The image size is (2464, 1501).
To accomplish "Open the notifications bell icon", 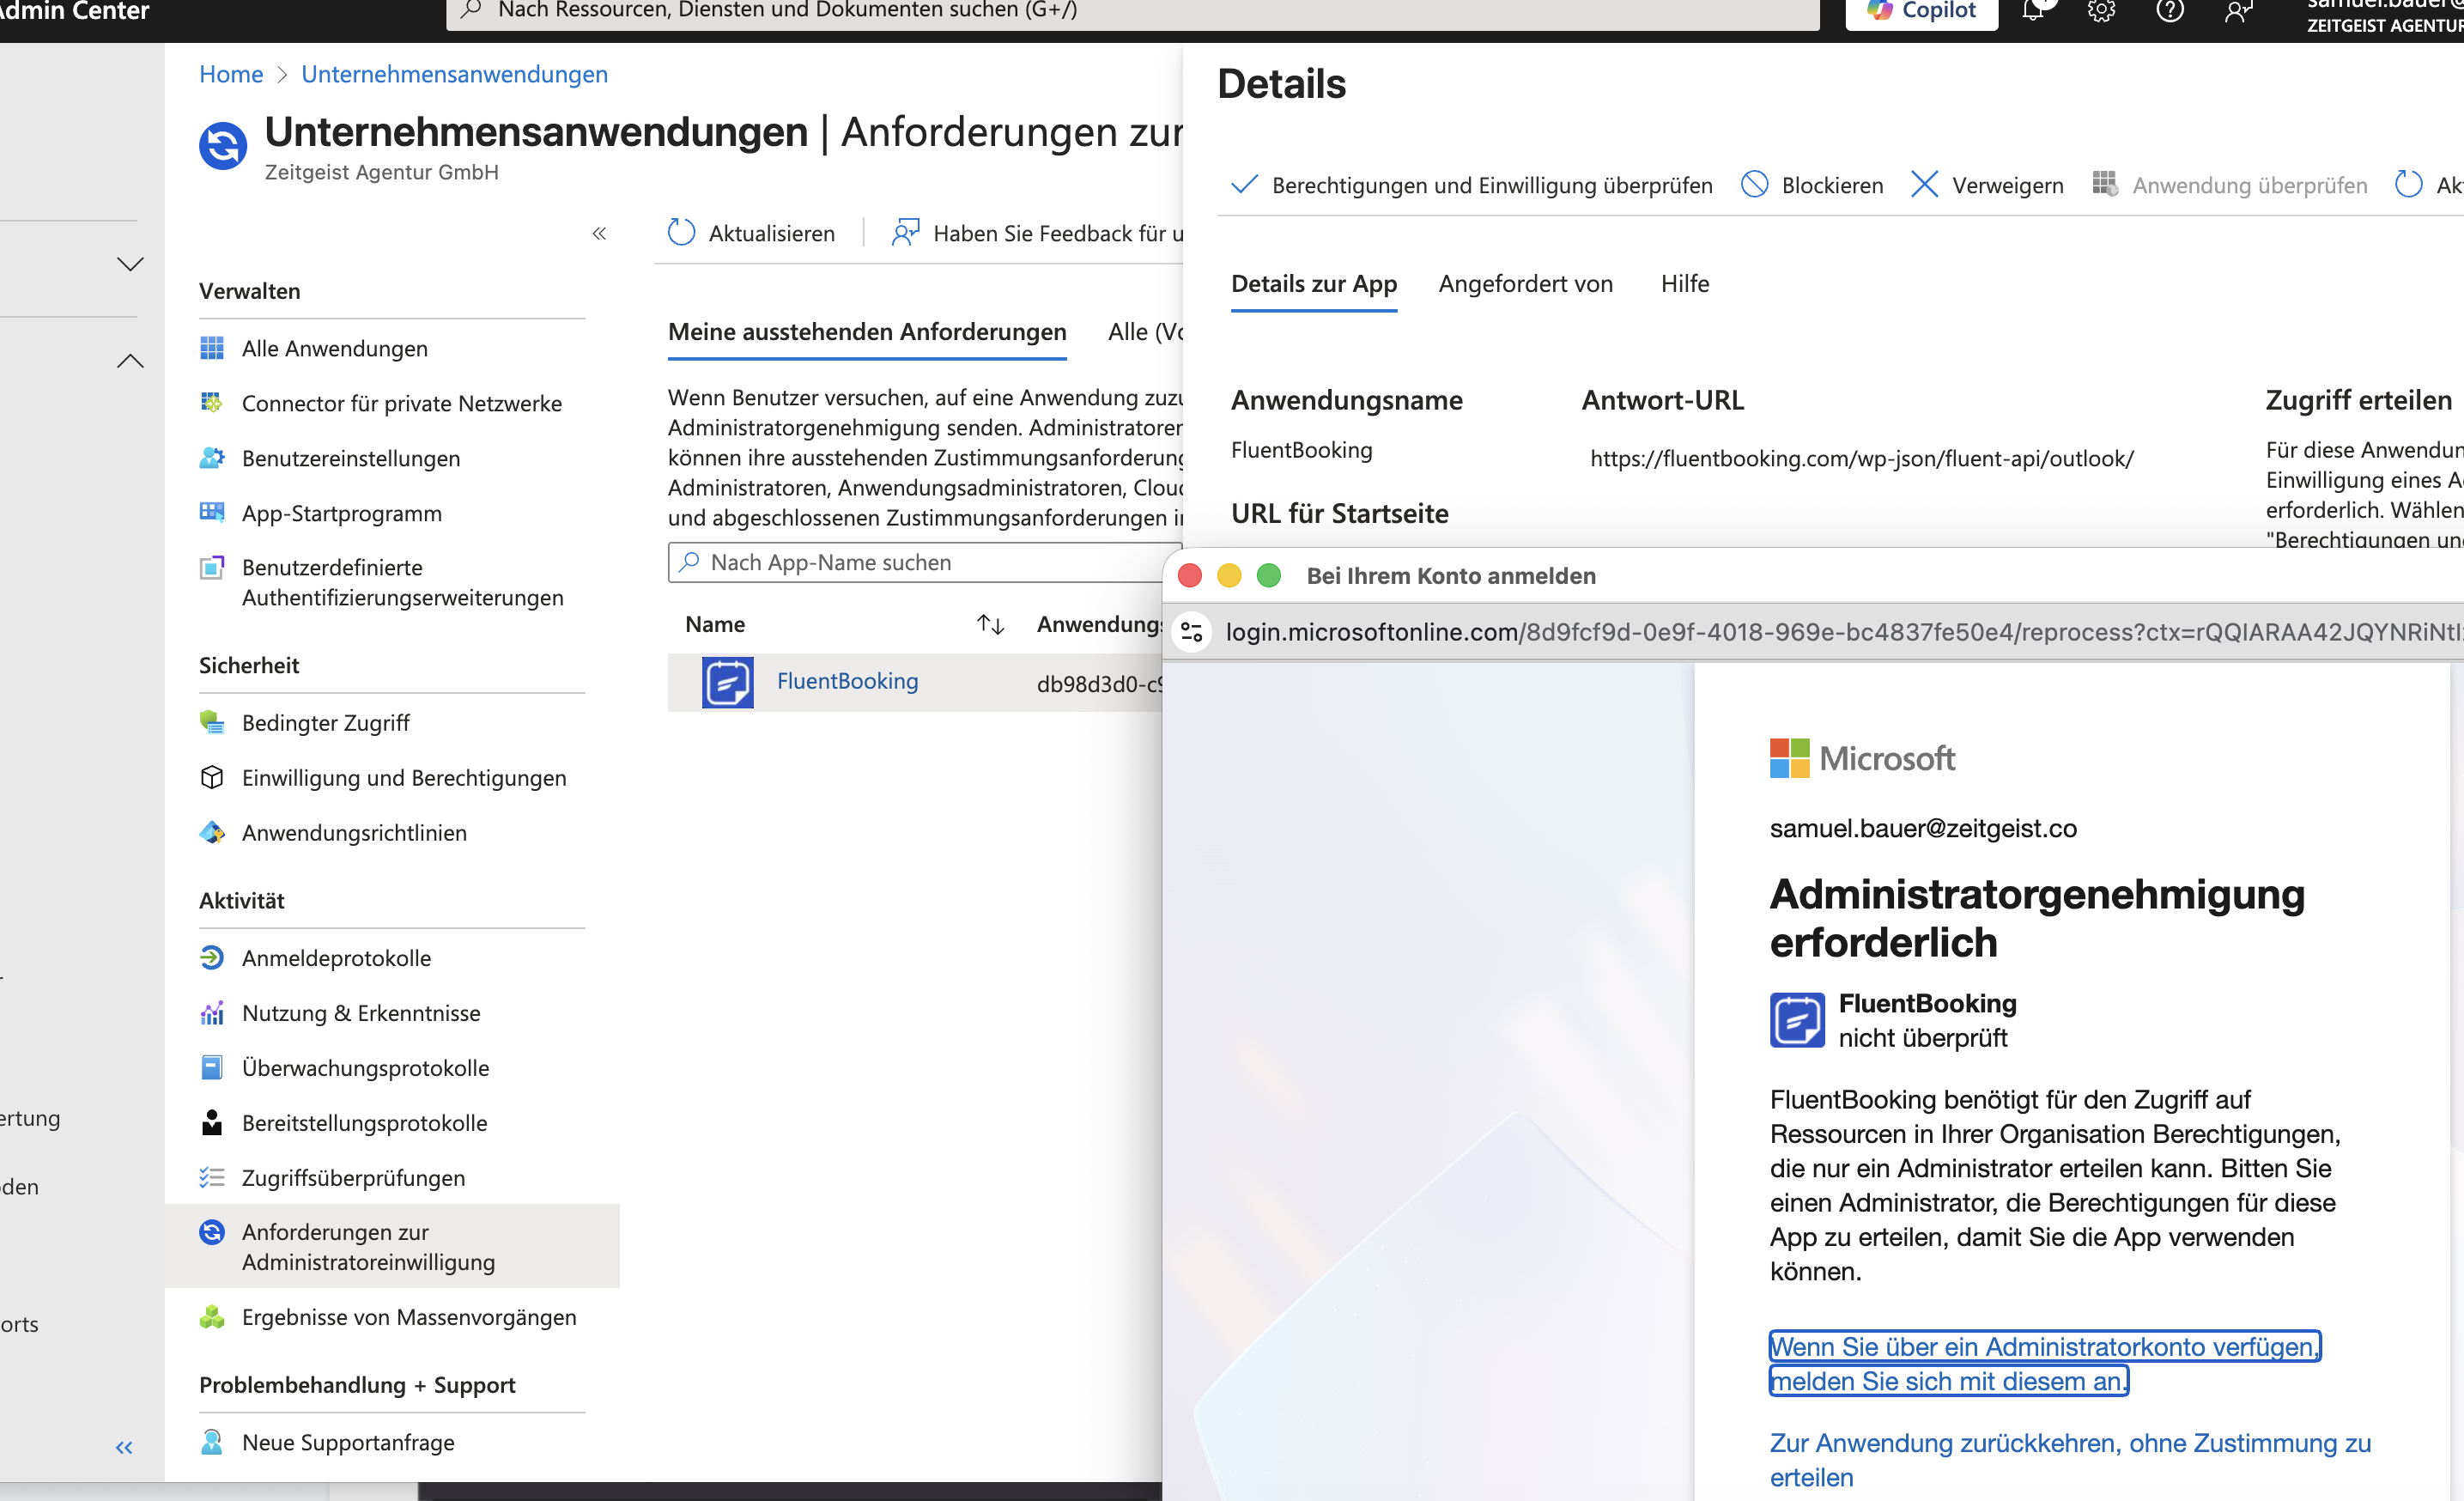I will (x=2033, y=11).
